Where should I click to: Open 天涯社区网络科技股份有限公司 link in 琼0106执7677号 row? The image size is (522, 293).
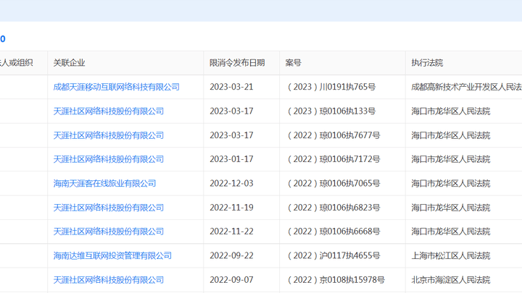click(109, 135)
